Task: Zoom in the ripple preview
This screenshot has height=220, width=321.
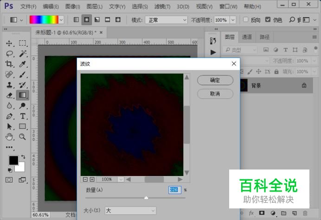Action: (x=92, y=180)
